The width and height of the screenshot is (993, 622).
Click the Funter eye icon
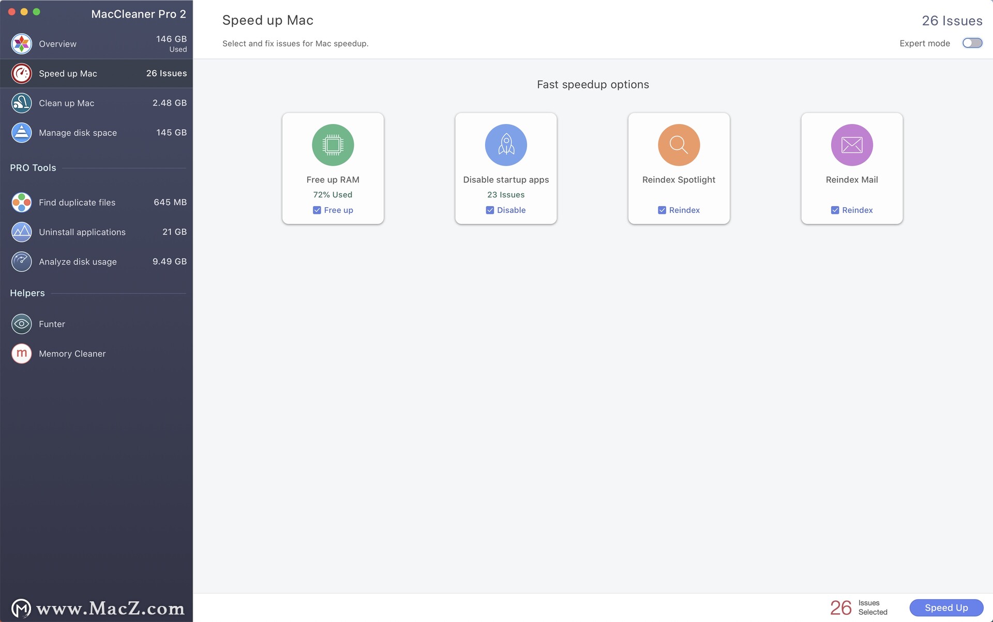pyautogui.click(x=21, y=324)
